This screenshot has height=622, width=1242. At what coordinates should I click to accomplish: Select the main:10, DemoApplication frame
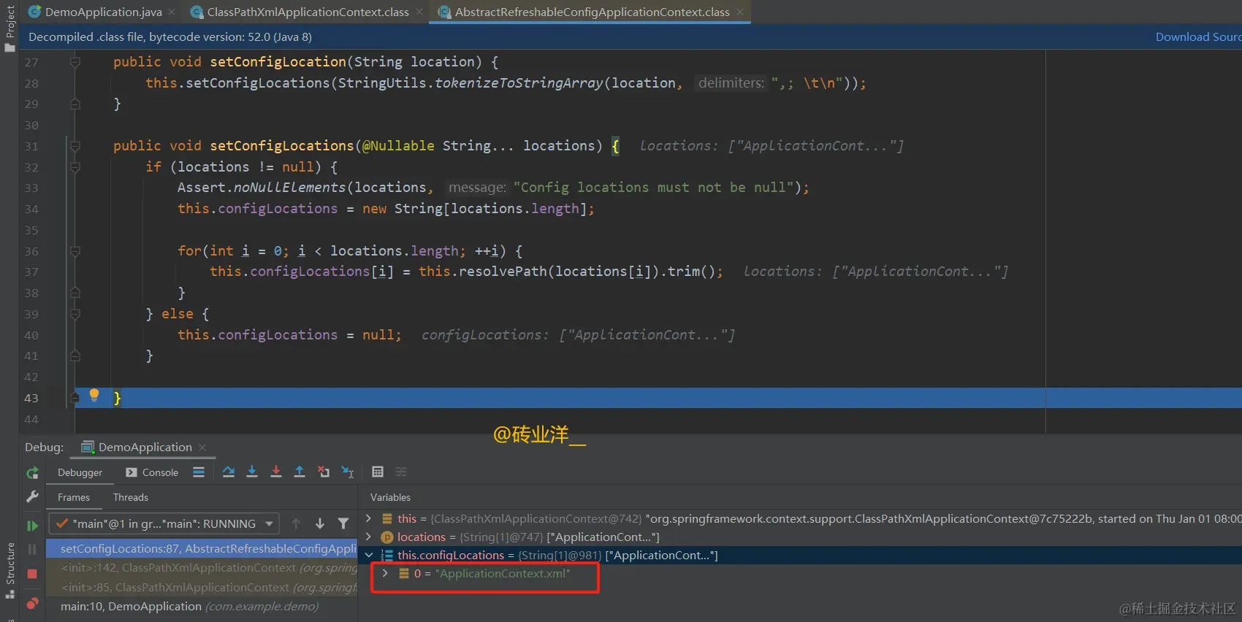202,606
